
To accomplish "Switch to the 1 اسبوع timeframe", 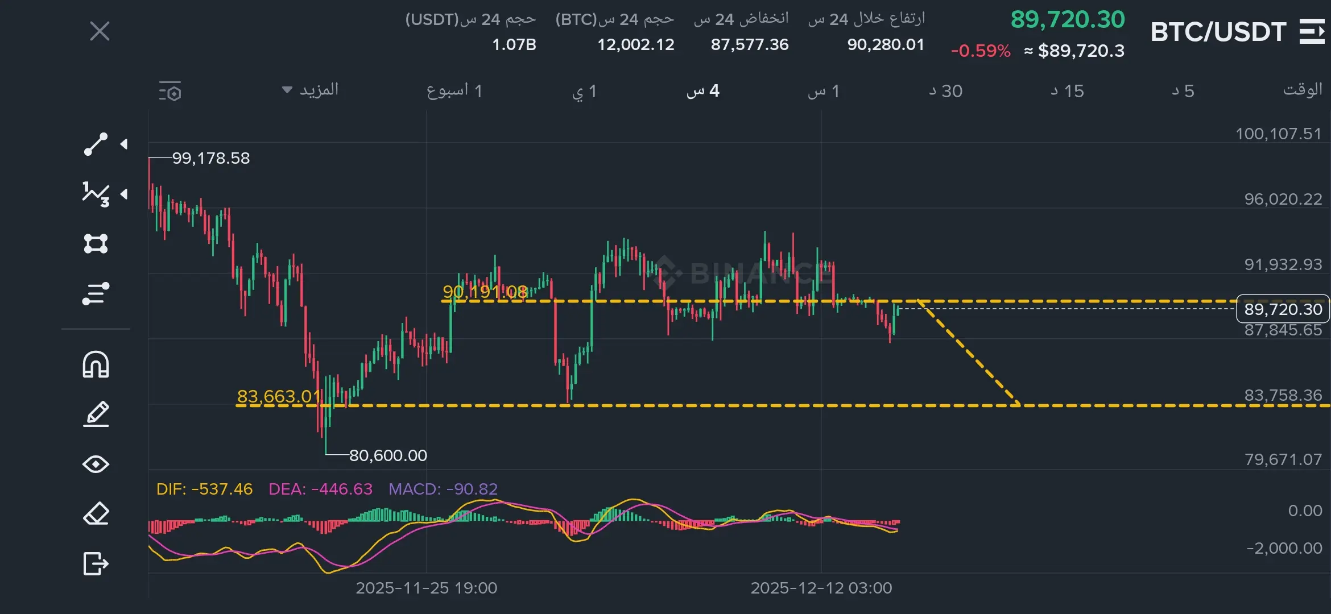I will coord(454,91).
